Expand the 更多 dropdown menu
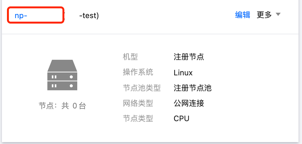This screenshot has height=144, width=302. (x=264, y=15)
